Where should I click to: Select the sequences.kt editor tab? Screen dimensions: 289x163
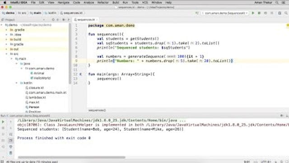click(86, 20)
